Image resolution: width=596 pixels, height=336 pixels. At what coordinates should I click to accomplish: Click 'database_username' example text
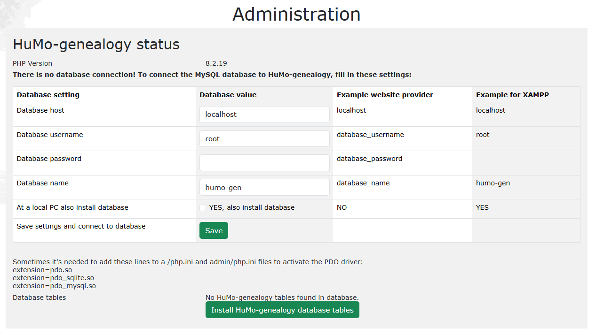pyautogui.click(x=370, y=135)
